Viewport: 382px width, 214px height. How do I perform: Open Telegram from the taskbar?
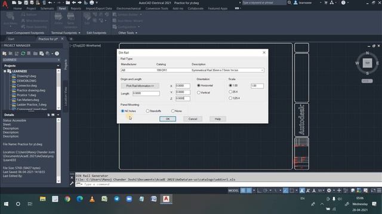(x=117, y=199)
